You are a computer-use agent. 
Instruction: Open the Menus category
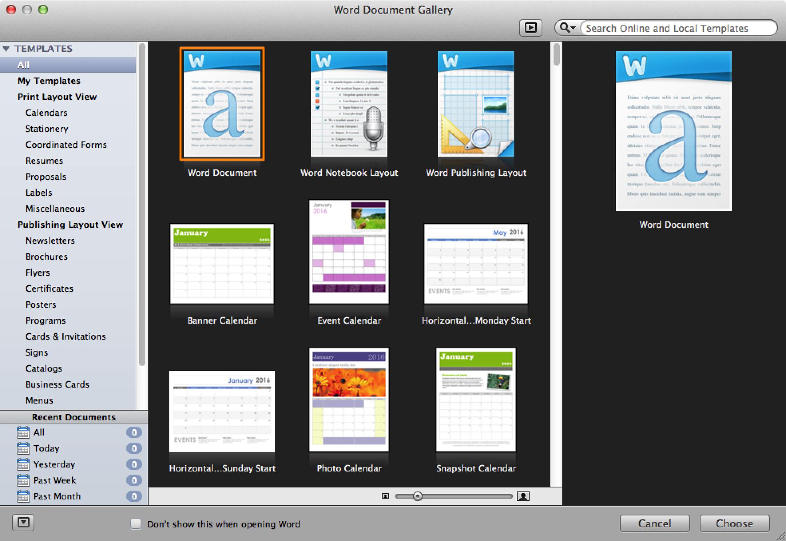pyautogui.click(x=68, y=400)
